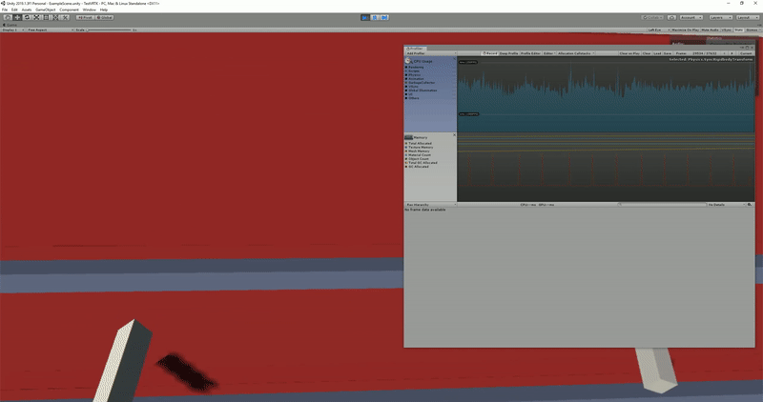763x402 pixels.
Task: Toggle Pivot handle position
Action: point(85,17)
